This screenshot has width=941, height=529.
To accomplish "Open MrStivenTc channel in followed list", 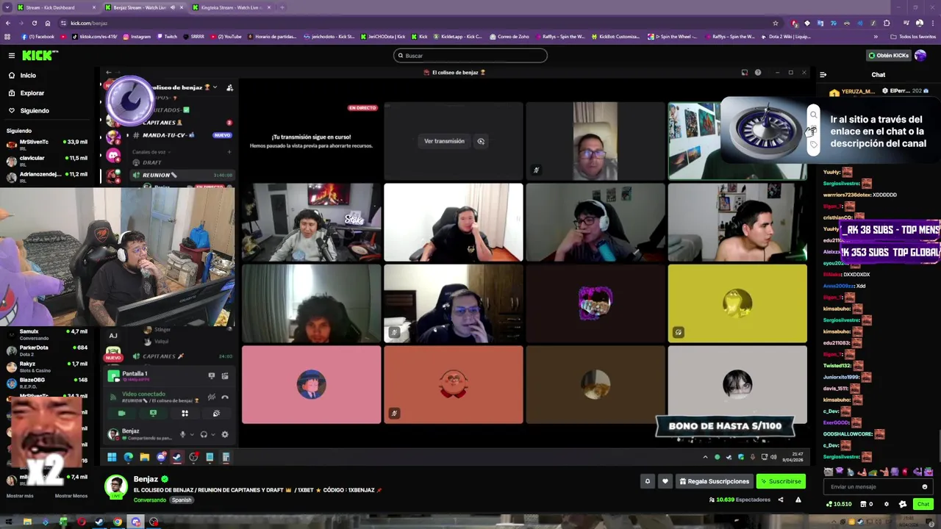I will [47, 144].
